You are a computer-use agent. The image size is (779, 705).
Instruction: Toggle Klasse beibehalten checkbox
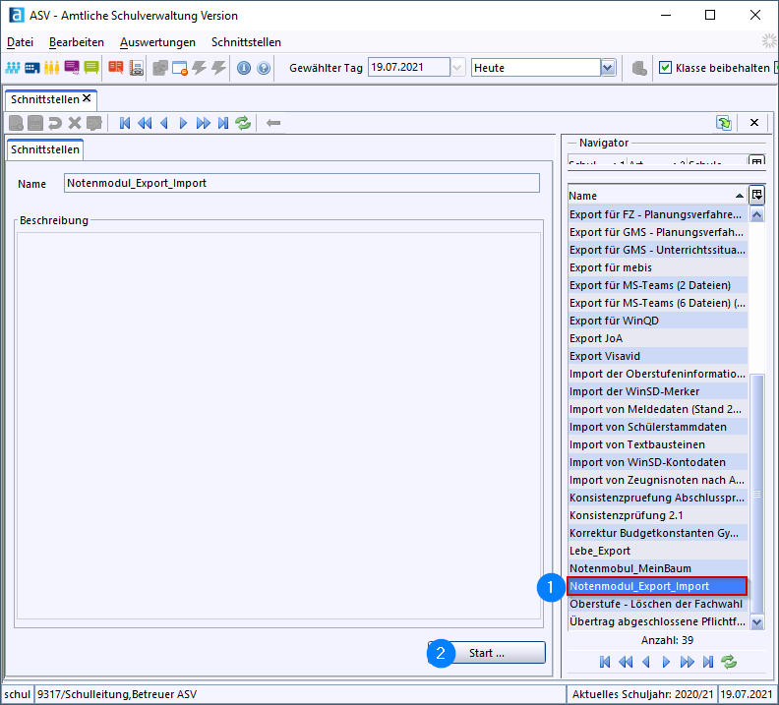[665, 68]
